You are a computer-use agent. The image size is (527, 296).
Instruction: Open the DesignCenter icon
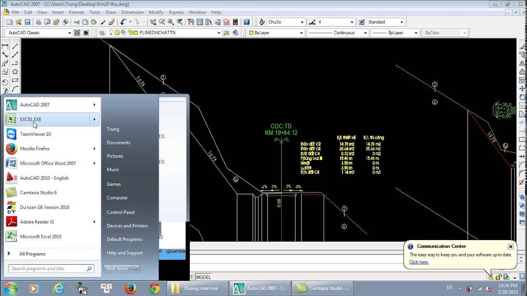199,22
